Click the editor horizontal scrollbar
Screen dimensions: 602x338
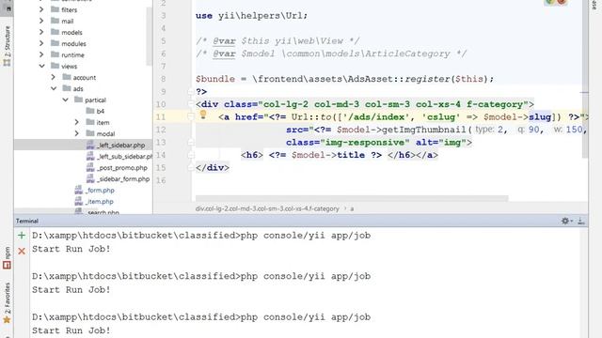(352, 198)
